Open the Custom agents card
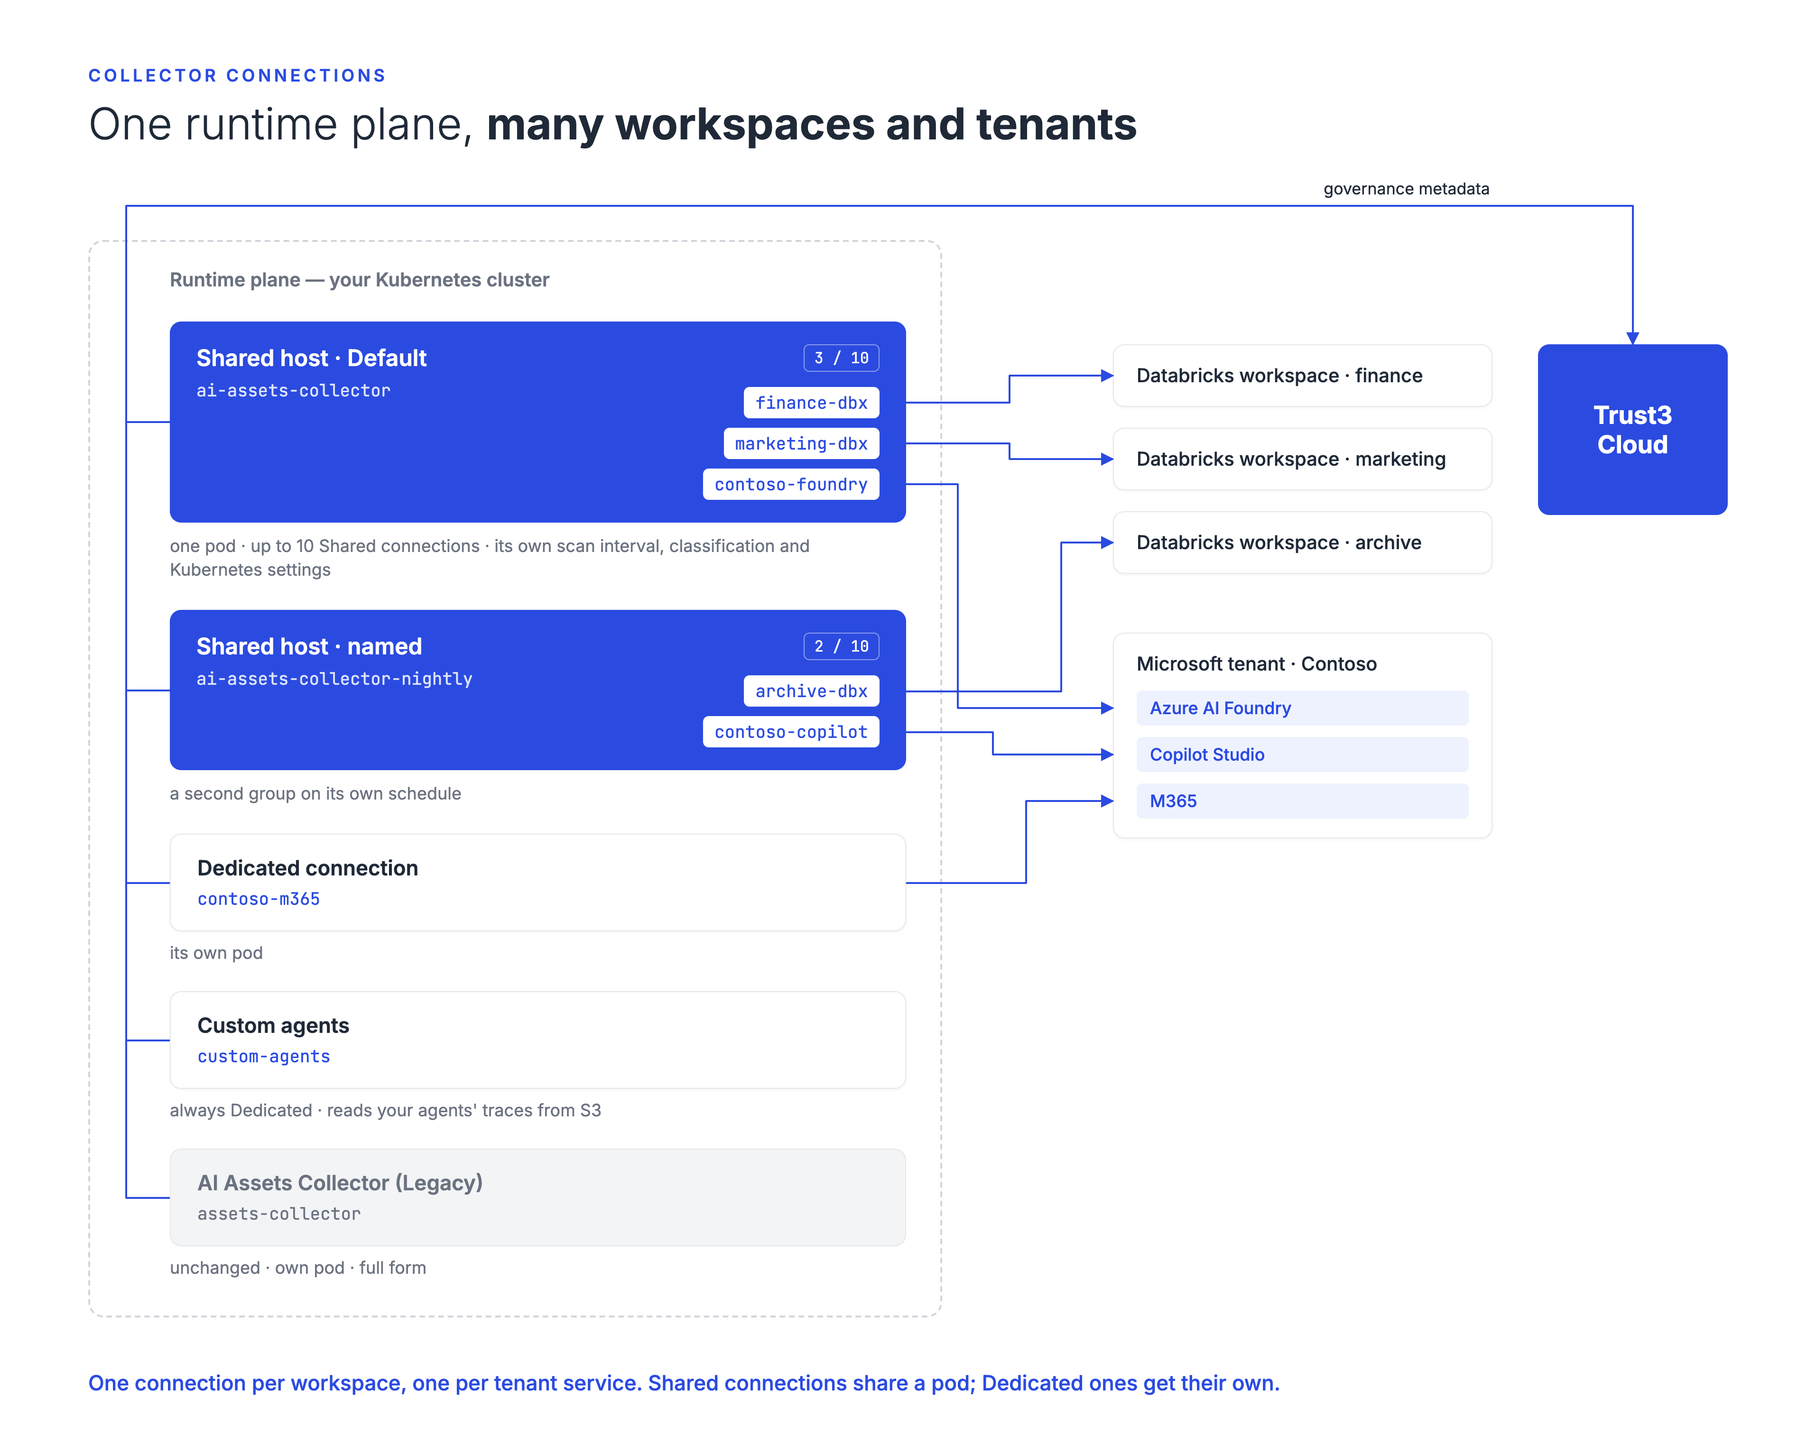Image resolution: width=1816 pixels, height=1454 pixels. (537, 1040)
